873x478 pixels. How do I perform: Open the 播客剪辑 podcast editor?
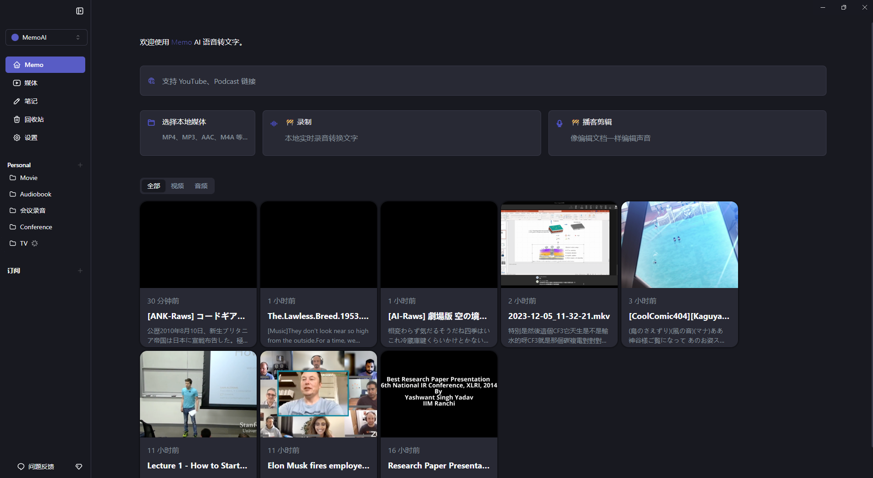(687, 132)
